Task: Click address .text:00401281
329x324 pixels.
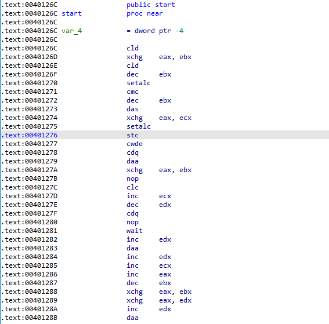Action: (30, 231)
